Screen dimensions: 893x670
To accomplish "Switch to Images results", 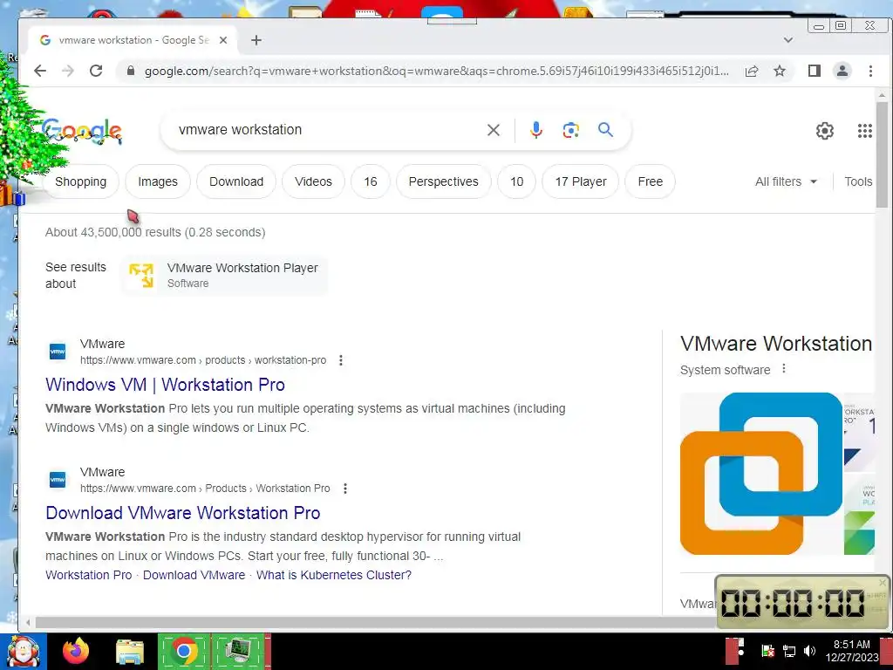I will click(158, 181).
